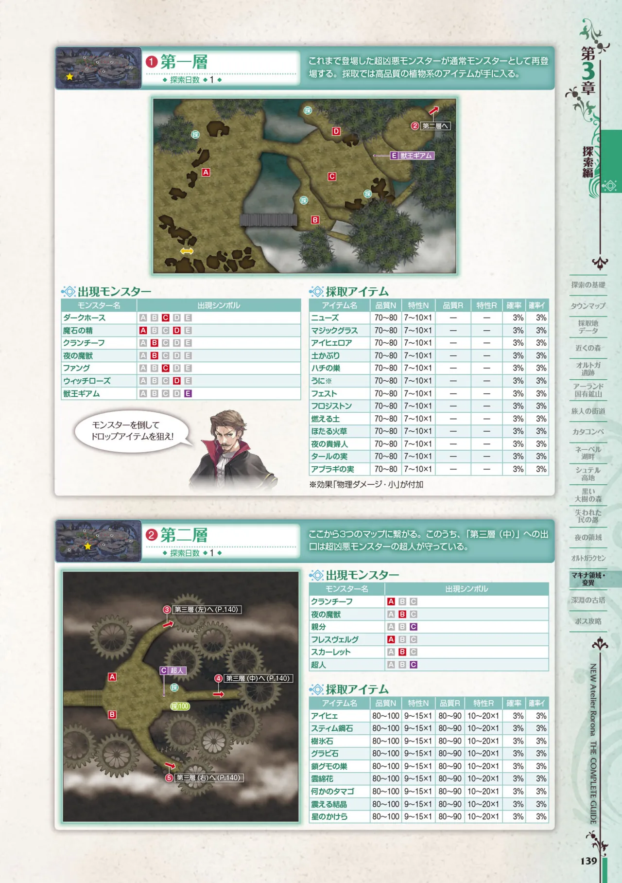
Task: Follow the 第三層(左)へ (P.140) label
Action: [x=207, y=609]
